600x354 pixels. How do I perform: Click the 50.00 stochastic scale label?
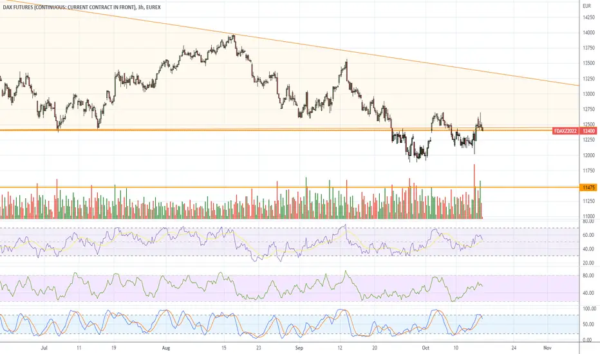(x=588, y=324)
